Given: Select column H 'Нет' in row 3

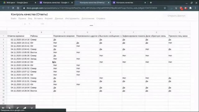Looking at the screenshot, I should 179,43.
